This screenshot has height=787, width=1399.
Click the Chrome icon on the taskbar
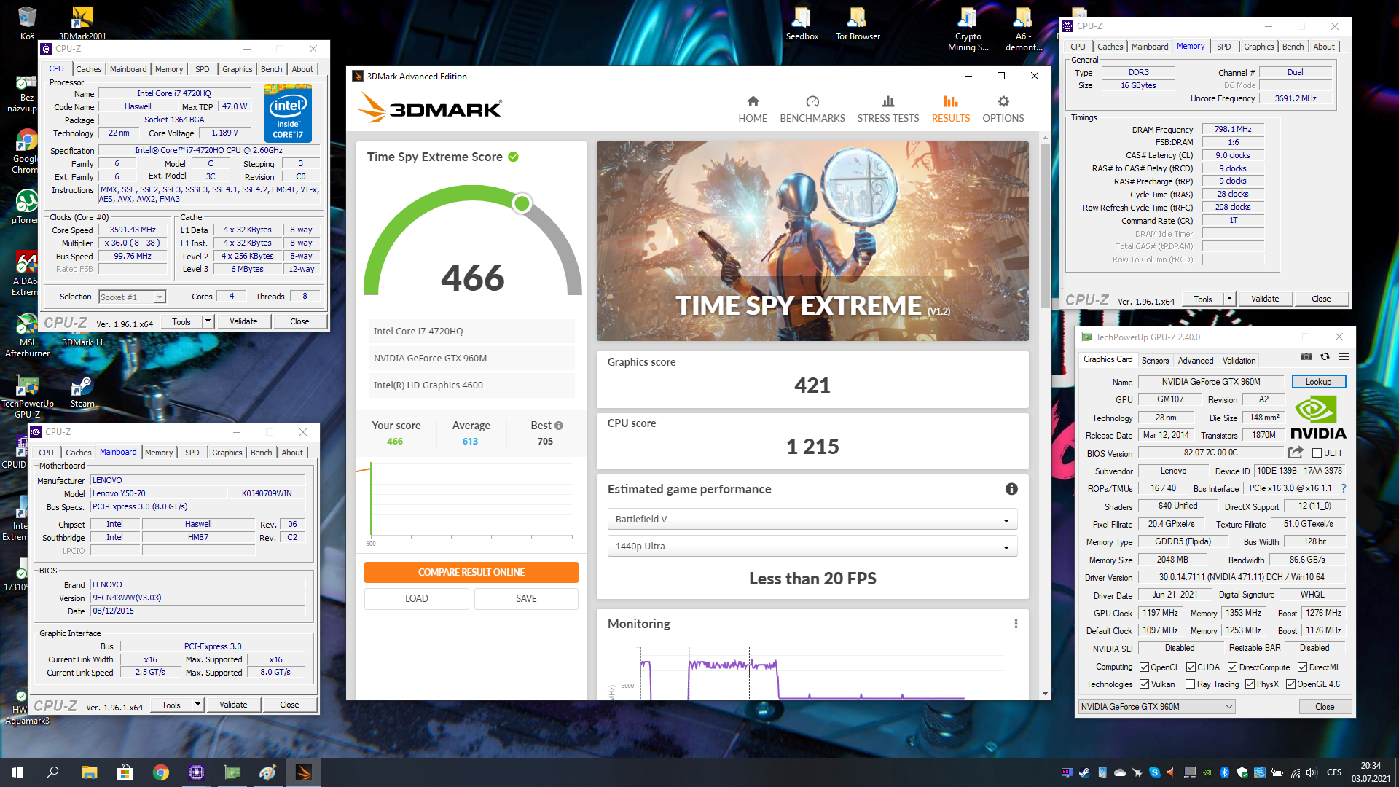(x=160, y=772)
